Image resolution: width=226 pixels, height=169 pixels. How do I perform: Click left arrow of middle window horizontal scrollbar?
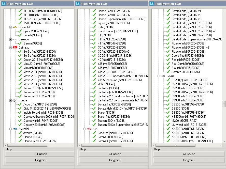coord(80,145)
